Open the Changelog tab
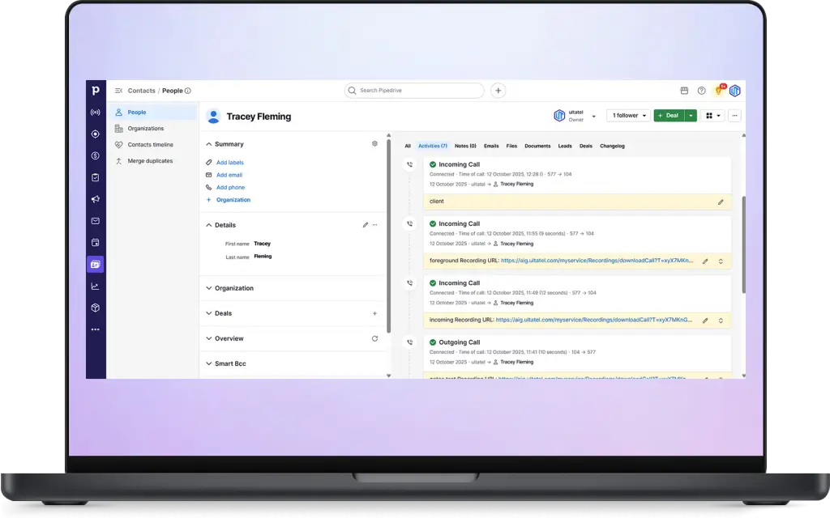 612,146
